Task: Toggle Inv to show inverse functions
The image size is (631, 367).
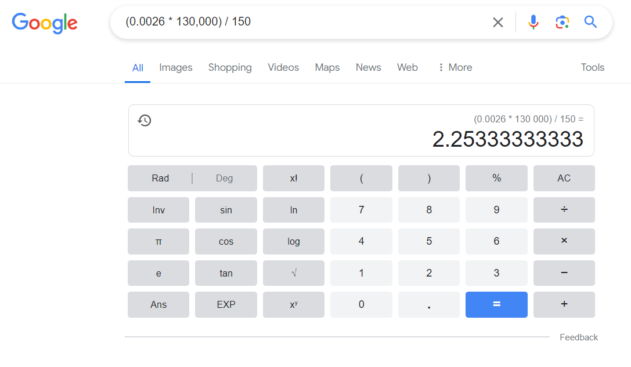Action: [158, 210]
